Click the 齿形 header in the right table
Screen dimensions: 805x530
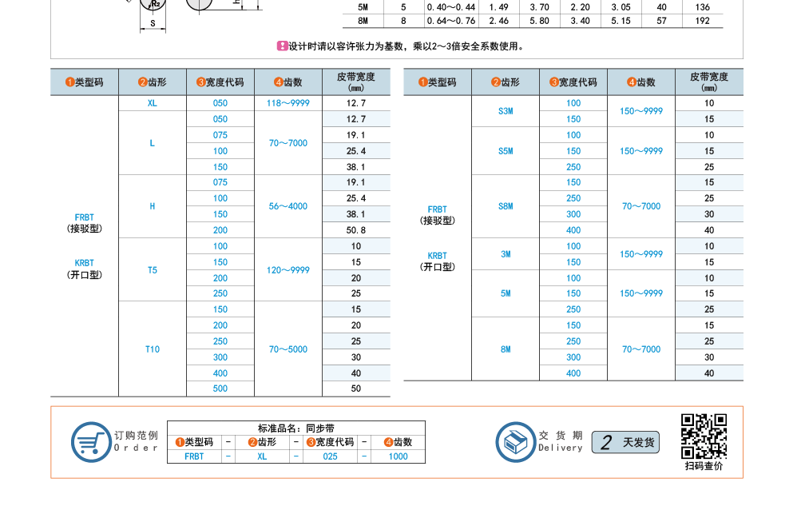coord(506,82)
